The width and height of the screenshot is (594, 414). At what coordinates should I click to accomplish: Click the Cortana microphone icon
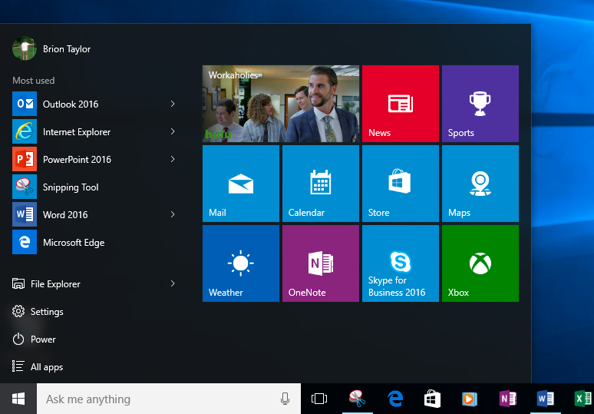tap(285, 399)
